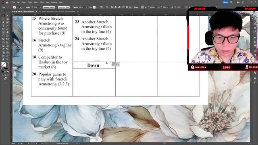The image size is (258, 145).
Task: Change the screen mode button
Action: (x=5, y=78)
